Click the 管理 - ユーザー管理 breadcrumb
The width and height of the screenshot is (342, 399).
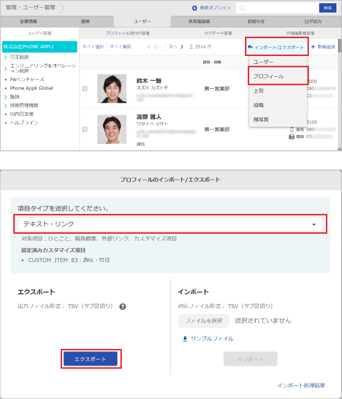tap(30, 8)
